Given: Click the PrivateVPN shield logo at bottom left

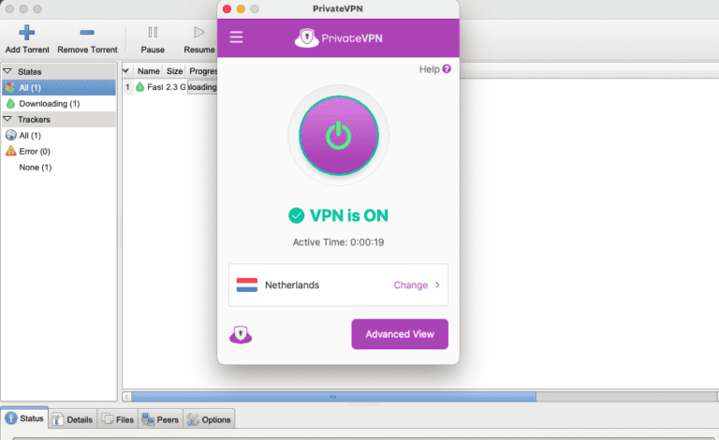Looking at the screenshot, I should click(241, 334).
